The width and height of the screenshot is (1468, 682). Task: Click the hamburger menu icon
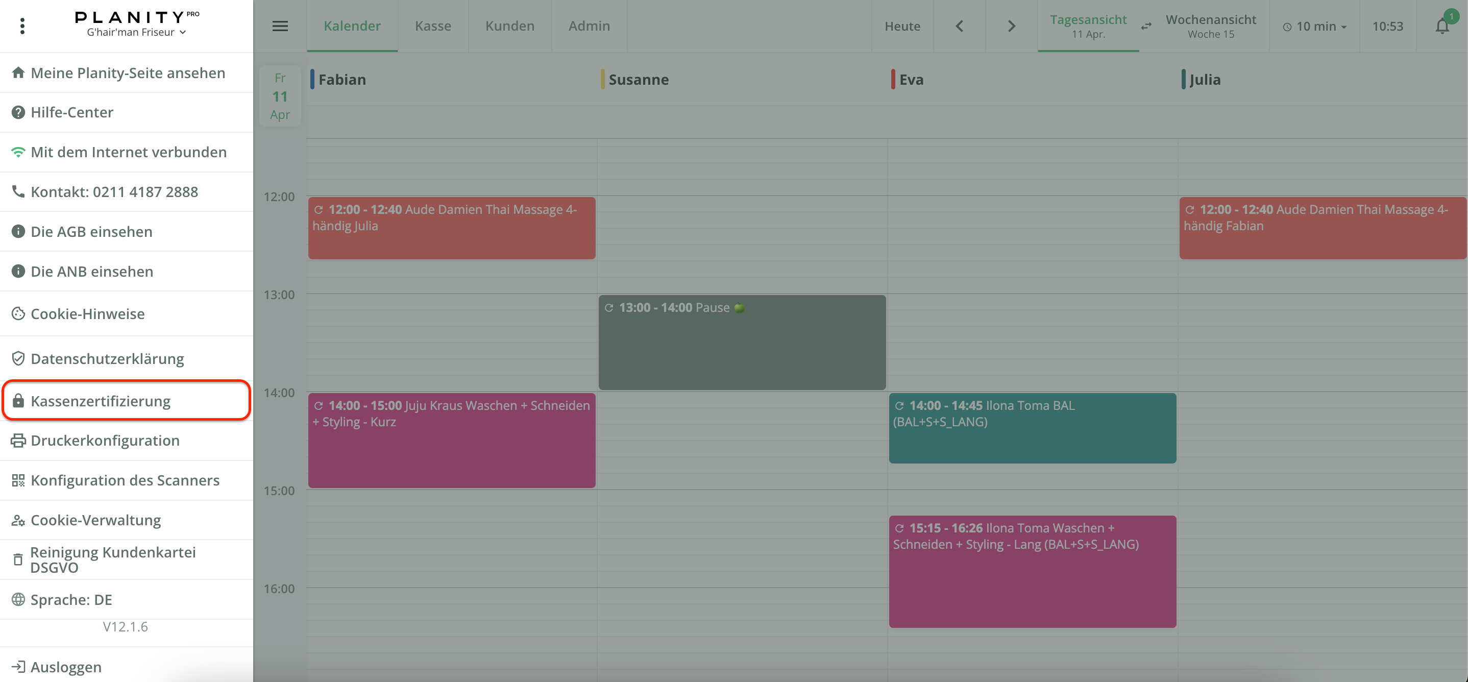(280, 26)
